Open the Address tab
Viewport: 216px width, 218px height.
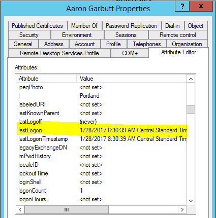(x=54, y=44)
